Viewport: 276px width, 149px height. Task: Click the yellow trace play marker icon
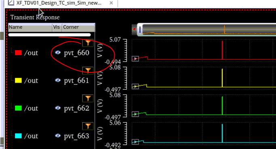pyautogui.click(x=135, y=86)
